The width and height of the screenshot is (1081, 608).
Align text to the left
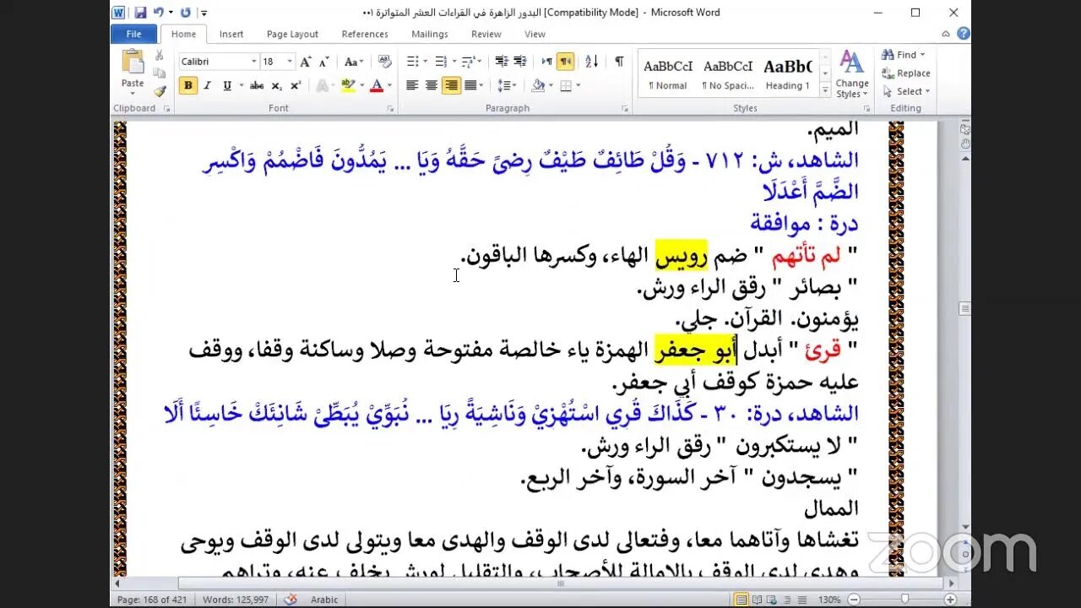[x=412, y=85]
